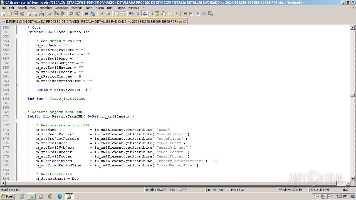Print the document with toolbar printer icon
Screen dimensions: 356x200
point(41,14)
